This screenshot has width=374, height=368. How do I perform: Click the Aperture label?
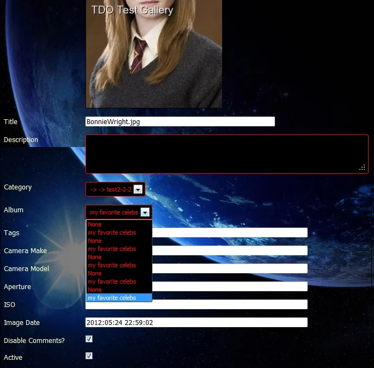point(17,287)
